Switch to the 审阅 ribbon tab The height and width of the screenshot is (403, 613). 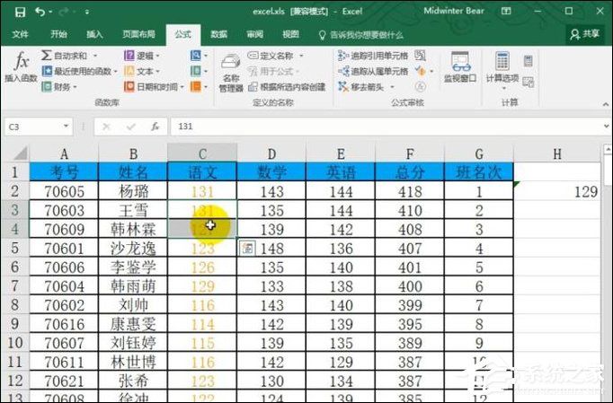coord(254,34)
